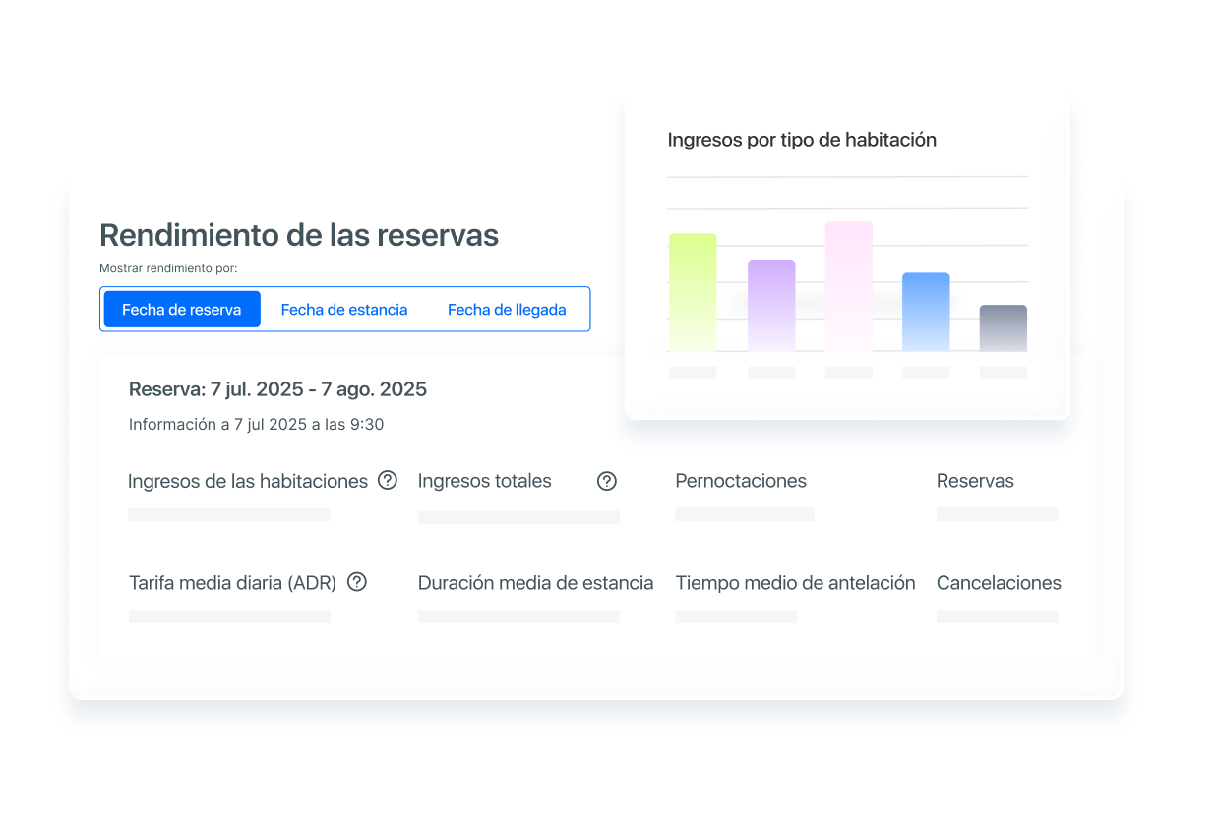Click the Rendimiento de las reservas heading

299,235
